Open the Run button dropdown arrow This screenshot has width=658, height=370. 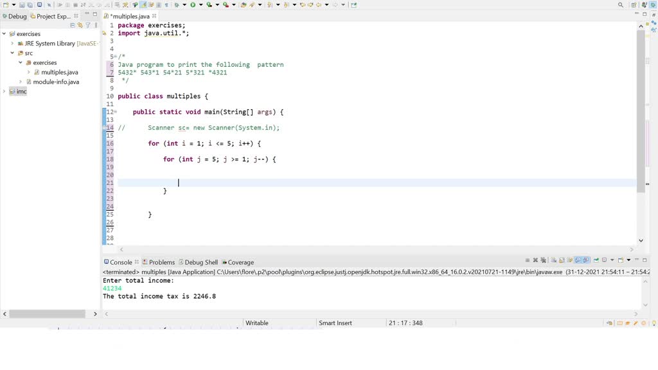point(200,5)
